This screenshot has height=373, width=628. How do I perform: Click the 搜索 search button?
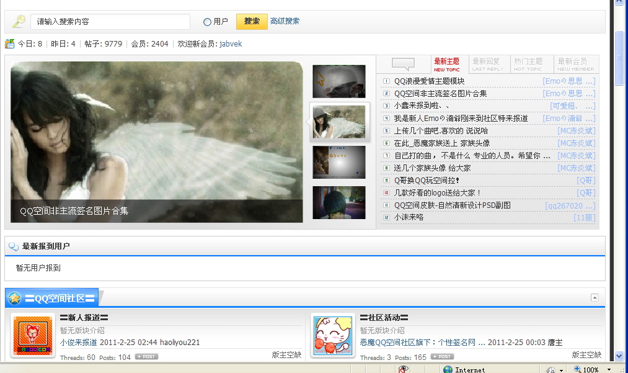click(252, 22)
